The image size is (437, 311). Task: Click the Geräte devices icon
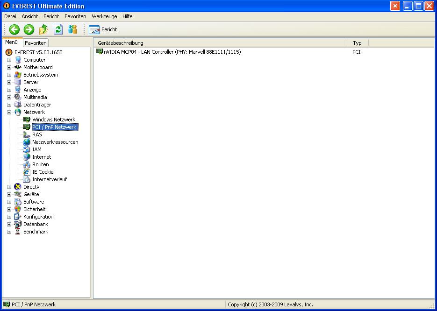18,194
